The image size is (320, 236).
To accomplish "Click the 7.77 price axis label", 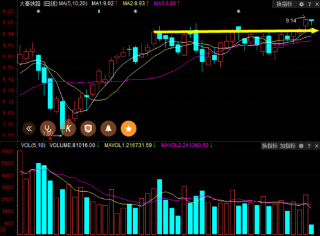I will click(8, 136).
